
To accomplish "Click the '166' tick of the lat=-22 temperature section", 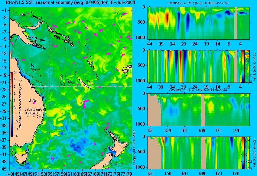I will click(x=201, y=130).
